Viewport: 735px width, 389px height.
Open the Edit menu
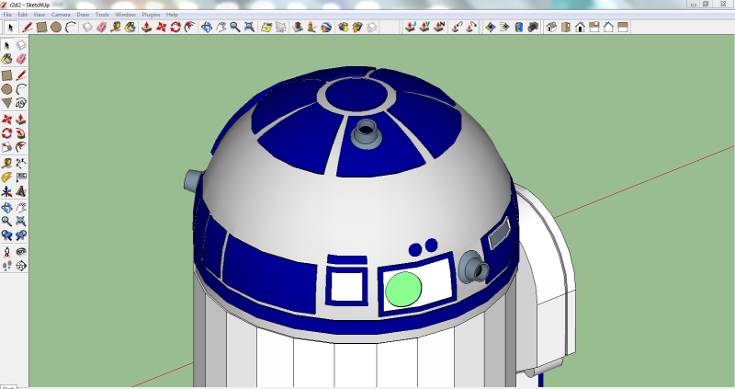tap(22, 15)
